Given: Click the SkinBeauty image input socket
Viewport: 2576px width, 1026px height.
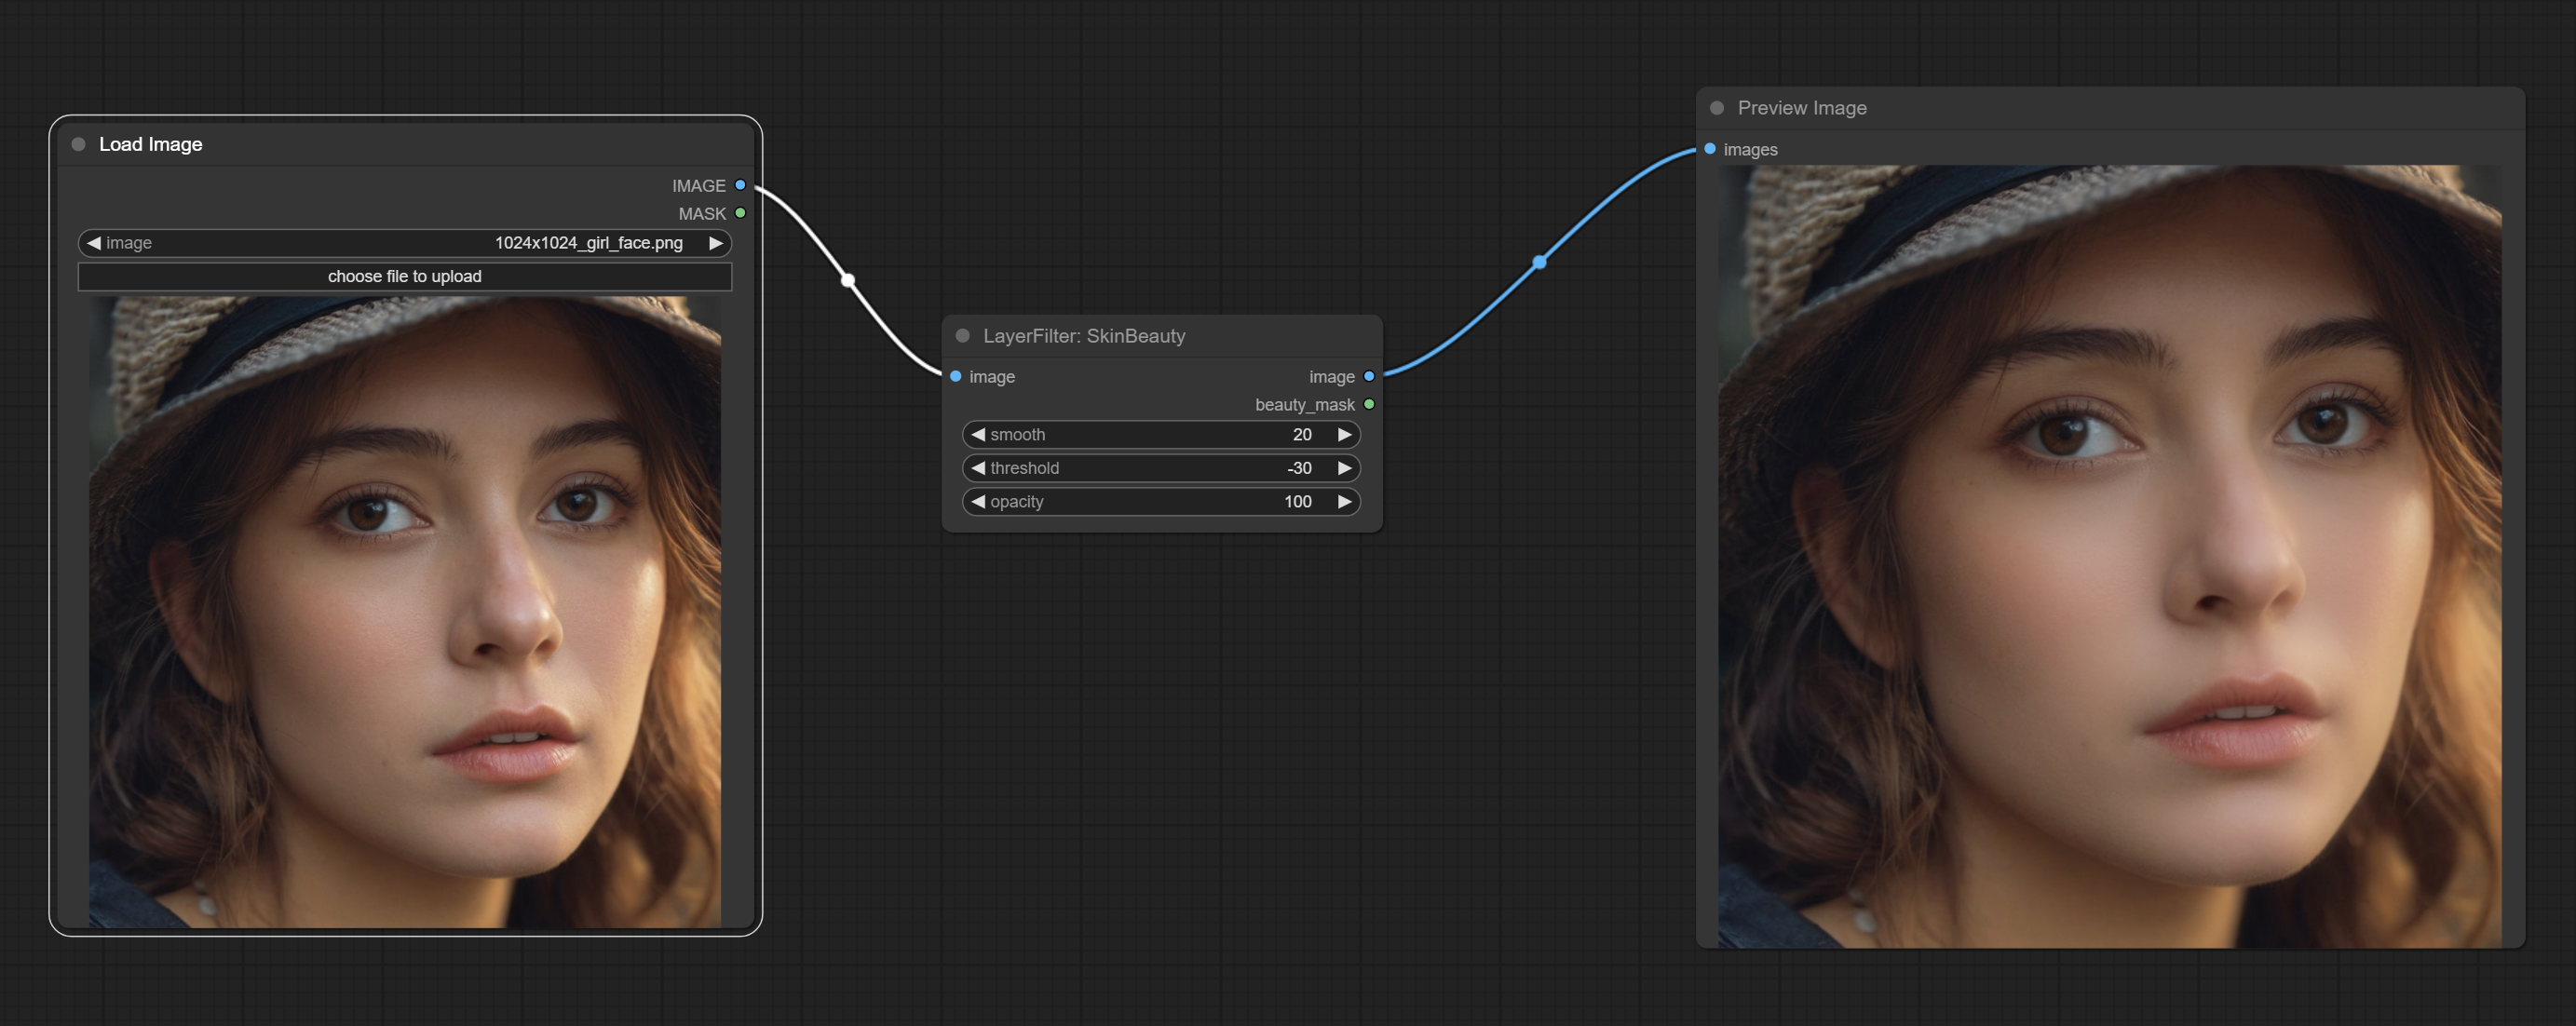Looking at the screenshot, I should coord(956,376).
